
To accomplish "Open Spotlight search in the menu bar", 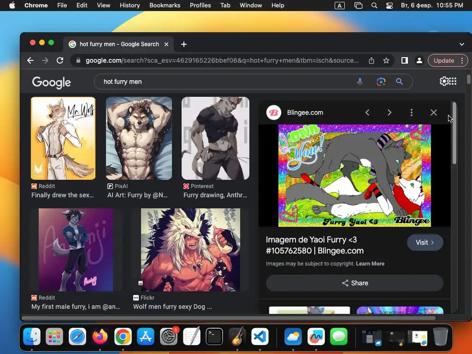I will 374,6.
